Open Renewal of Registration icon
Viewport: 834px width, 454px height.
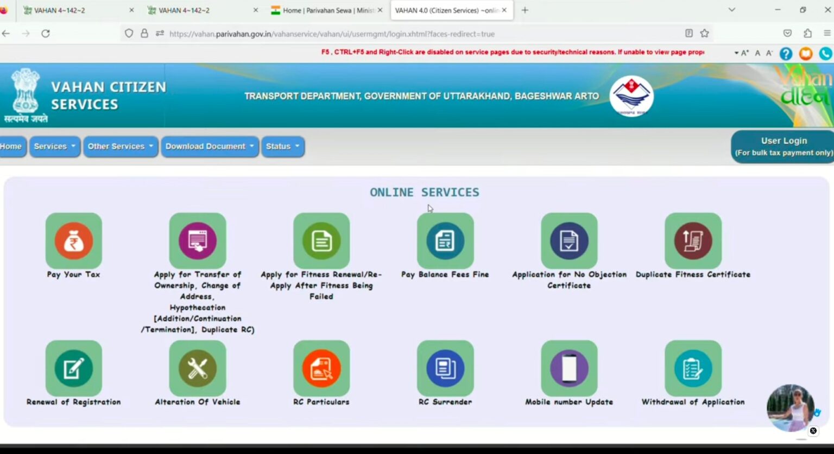tap(74, 368)
